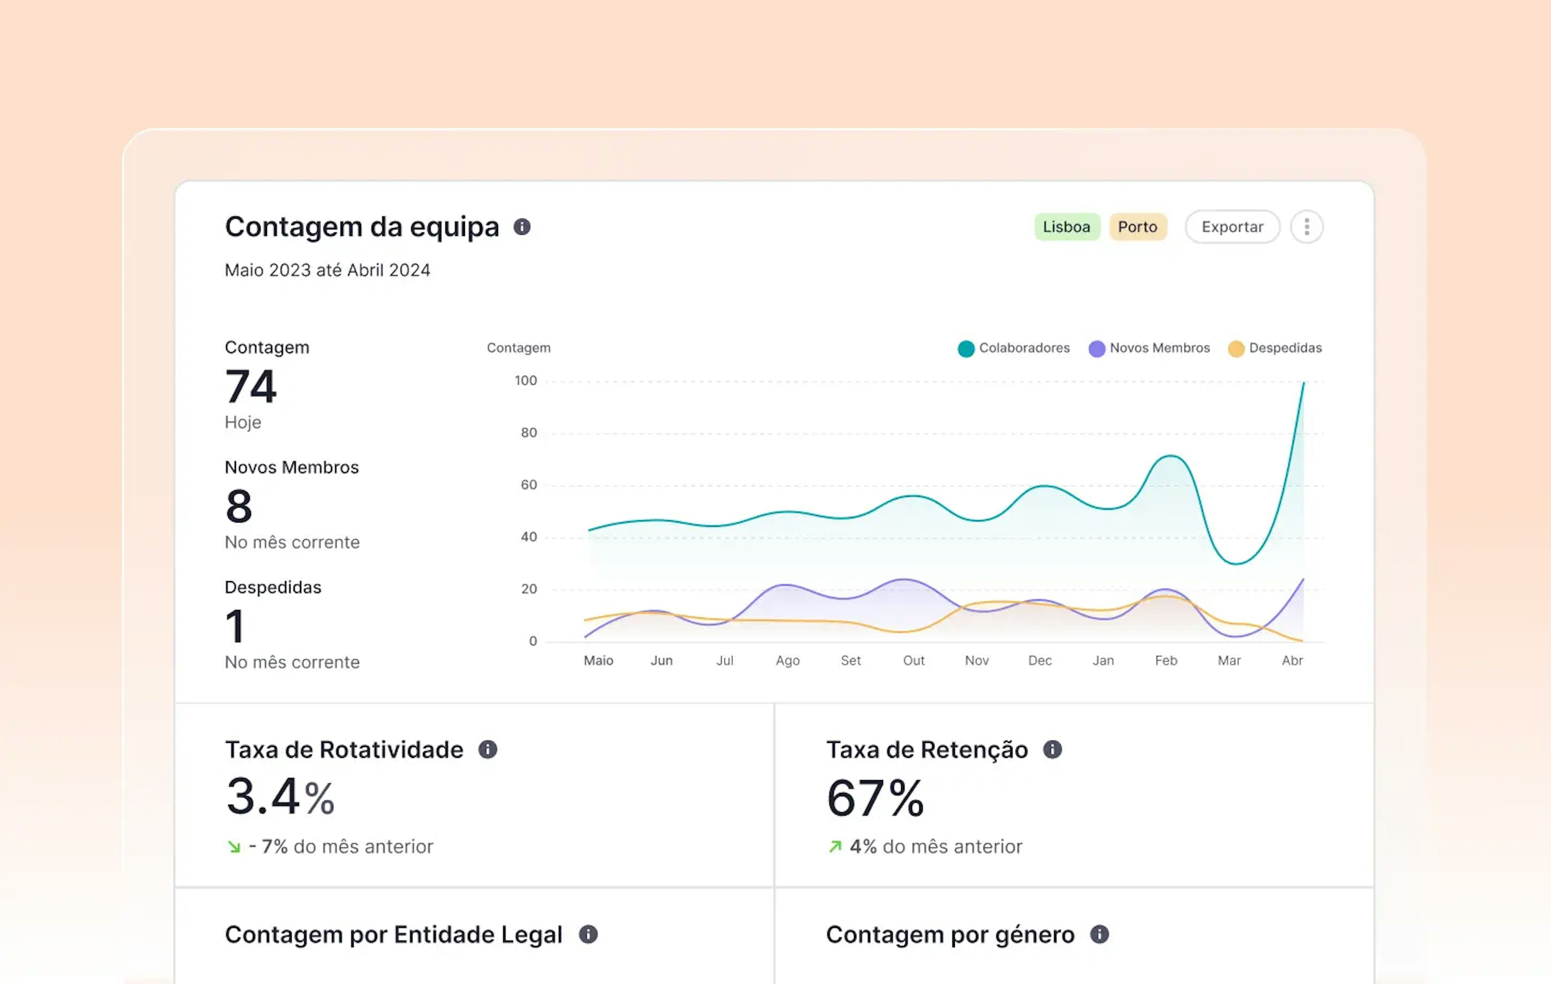Toggle the Porto location filter tag

(x=1137, y=227)
